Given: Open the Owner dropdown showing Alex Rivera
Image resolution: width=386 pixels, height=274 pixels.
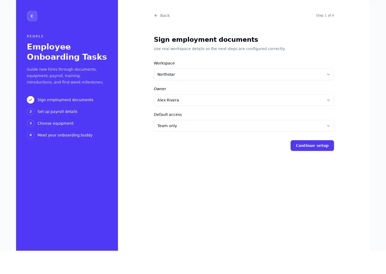Looking at the screenshot, I should point(244,100).
